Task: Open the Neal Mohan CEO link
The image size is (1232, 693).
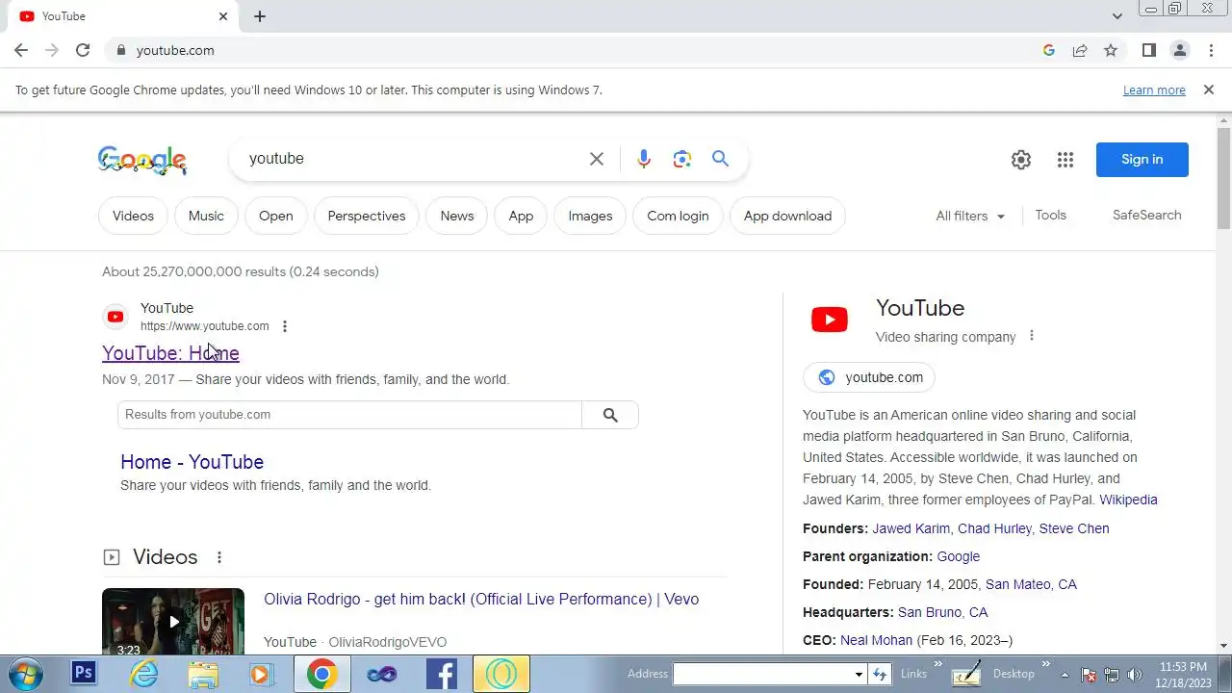Action: tap(876, 640)
